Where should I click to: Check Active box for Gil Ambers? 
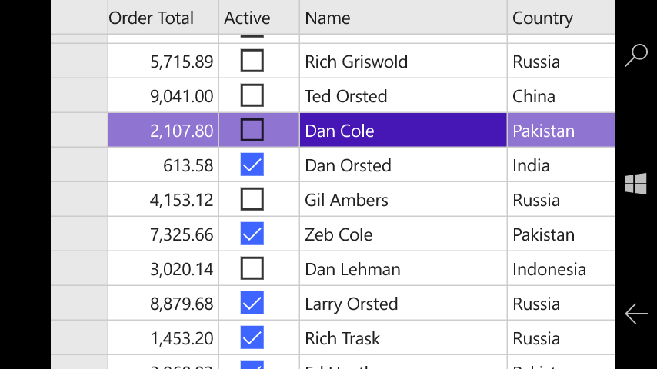pos(252,199)
